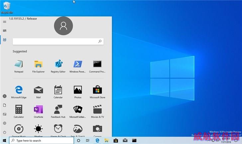Click the 'Suggested' heading text

(20, 52)
